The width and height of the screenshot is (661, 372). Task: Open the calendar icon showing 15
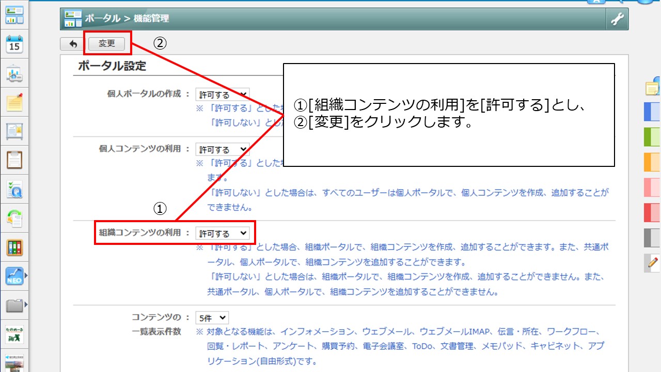[14, 44]
